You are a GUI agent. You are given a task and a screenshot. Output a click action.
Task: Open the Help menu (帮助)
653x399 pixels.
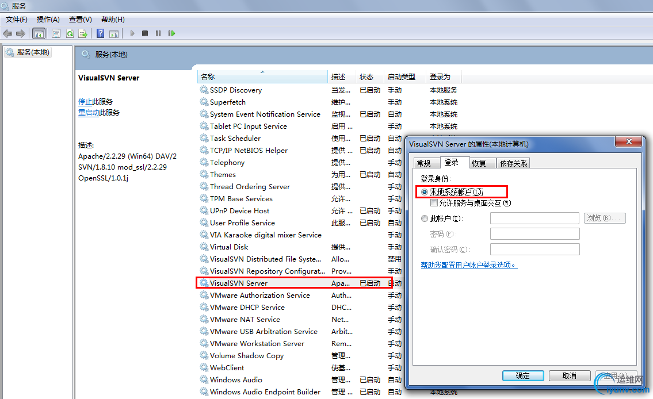[113, 20]
